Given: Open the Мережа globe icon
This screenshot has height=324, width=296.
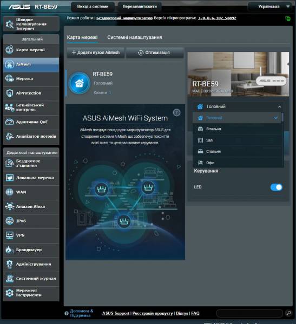Looking at the screenshot, I should tap(10, 78).
